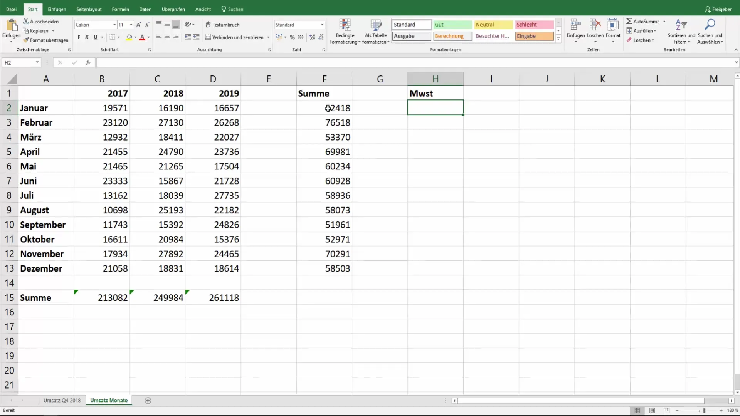Toggle Textumbruch wrap text
Image resolution: width=740 pixels, height=416 pixels.
coord(222,25)
